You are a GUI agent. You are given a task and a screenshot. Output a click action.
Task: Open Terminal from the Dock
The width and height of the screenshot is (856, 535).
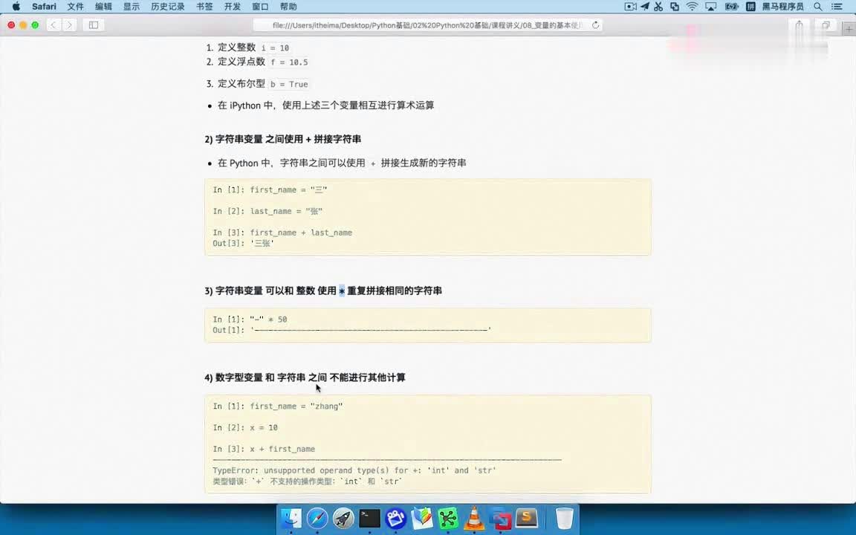click(369, 518)
